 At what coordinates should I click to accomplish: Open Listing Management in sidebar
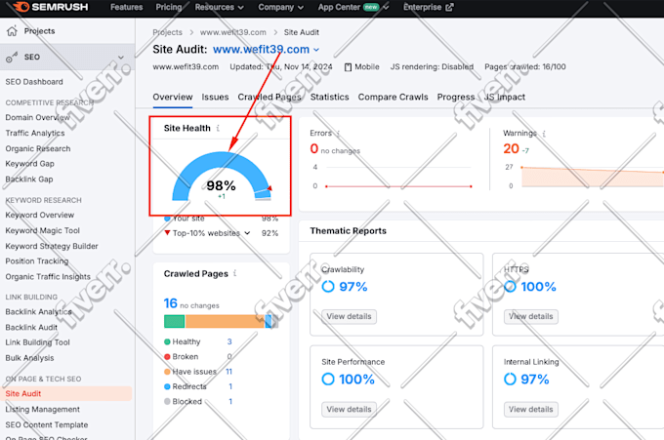42,409
